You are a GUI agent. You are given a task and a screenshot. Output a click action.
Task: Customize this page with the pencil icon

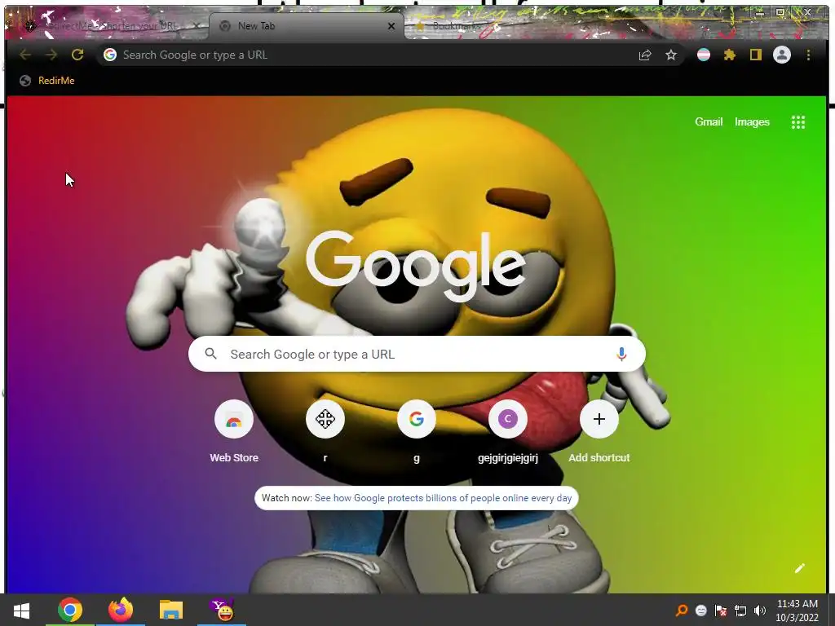point(799,568)
